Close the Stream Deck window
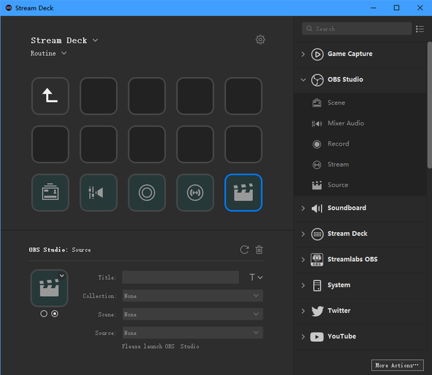This screenshot has width=432, height=375. coord(420,7)
